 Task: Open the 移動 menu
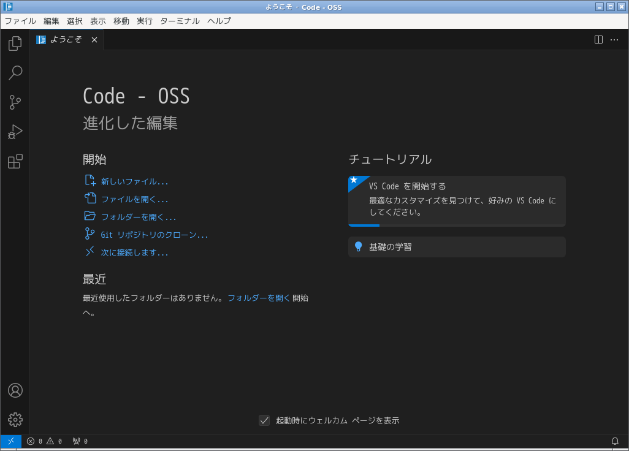tap(121, 21)
